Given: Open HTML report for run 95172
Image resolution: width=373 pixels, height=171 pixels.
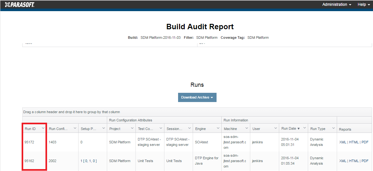Looking at the screenshot, I should 354,142.
